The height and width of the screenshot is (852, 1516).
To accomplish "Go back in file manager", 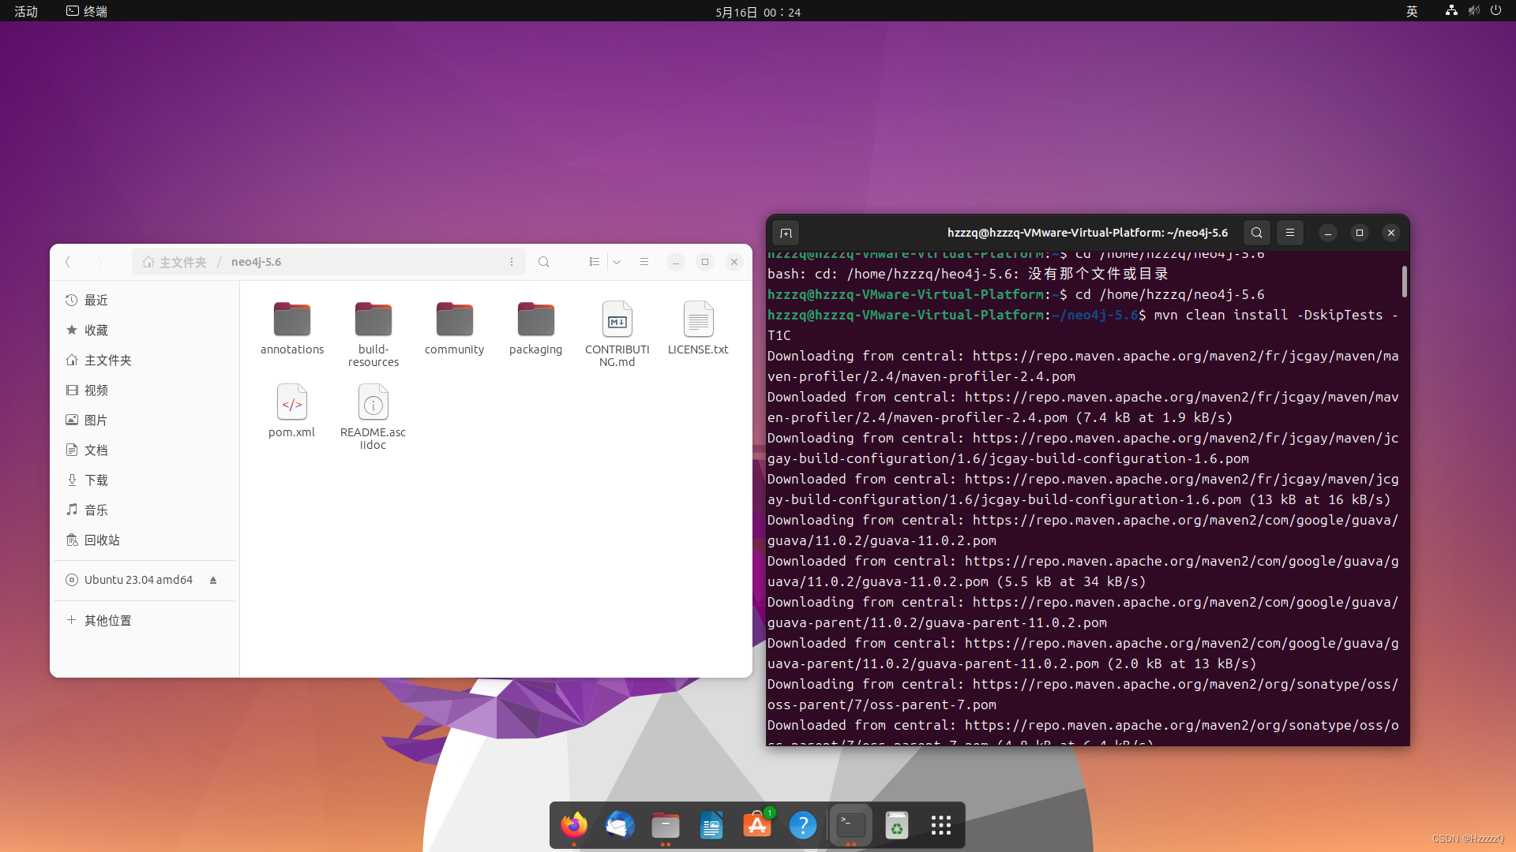I will pyautogui.click(x=69, y=262).
